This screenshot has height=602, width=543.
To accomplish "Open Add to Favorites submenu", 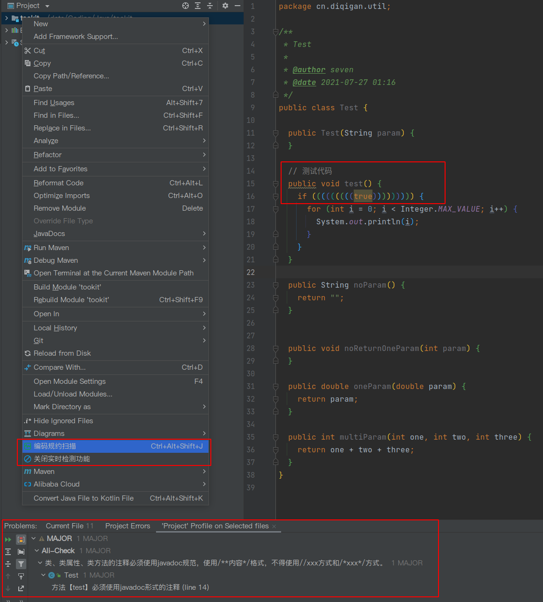I will click(115, 169).
